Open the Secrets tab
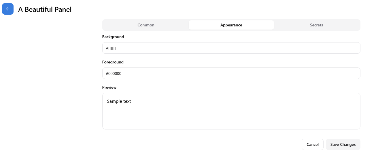Viewport: 376px width, 153px height. click(316, 25)
